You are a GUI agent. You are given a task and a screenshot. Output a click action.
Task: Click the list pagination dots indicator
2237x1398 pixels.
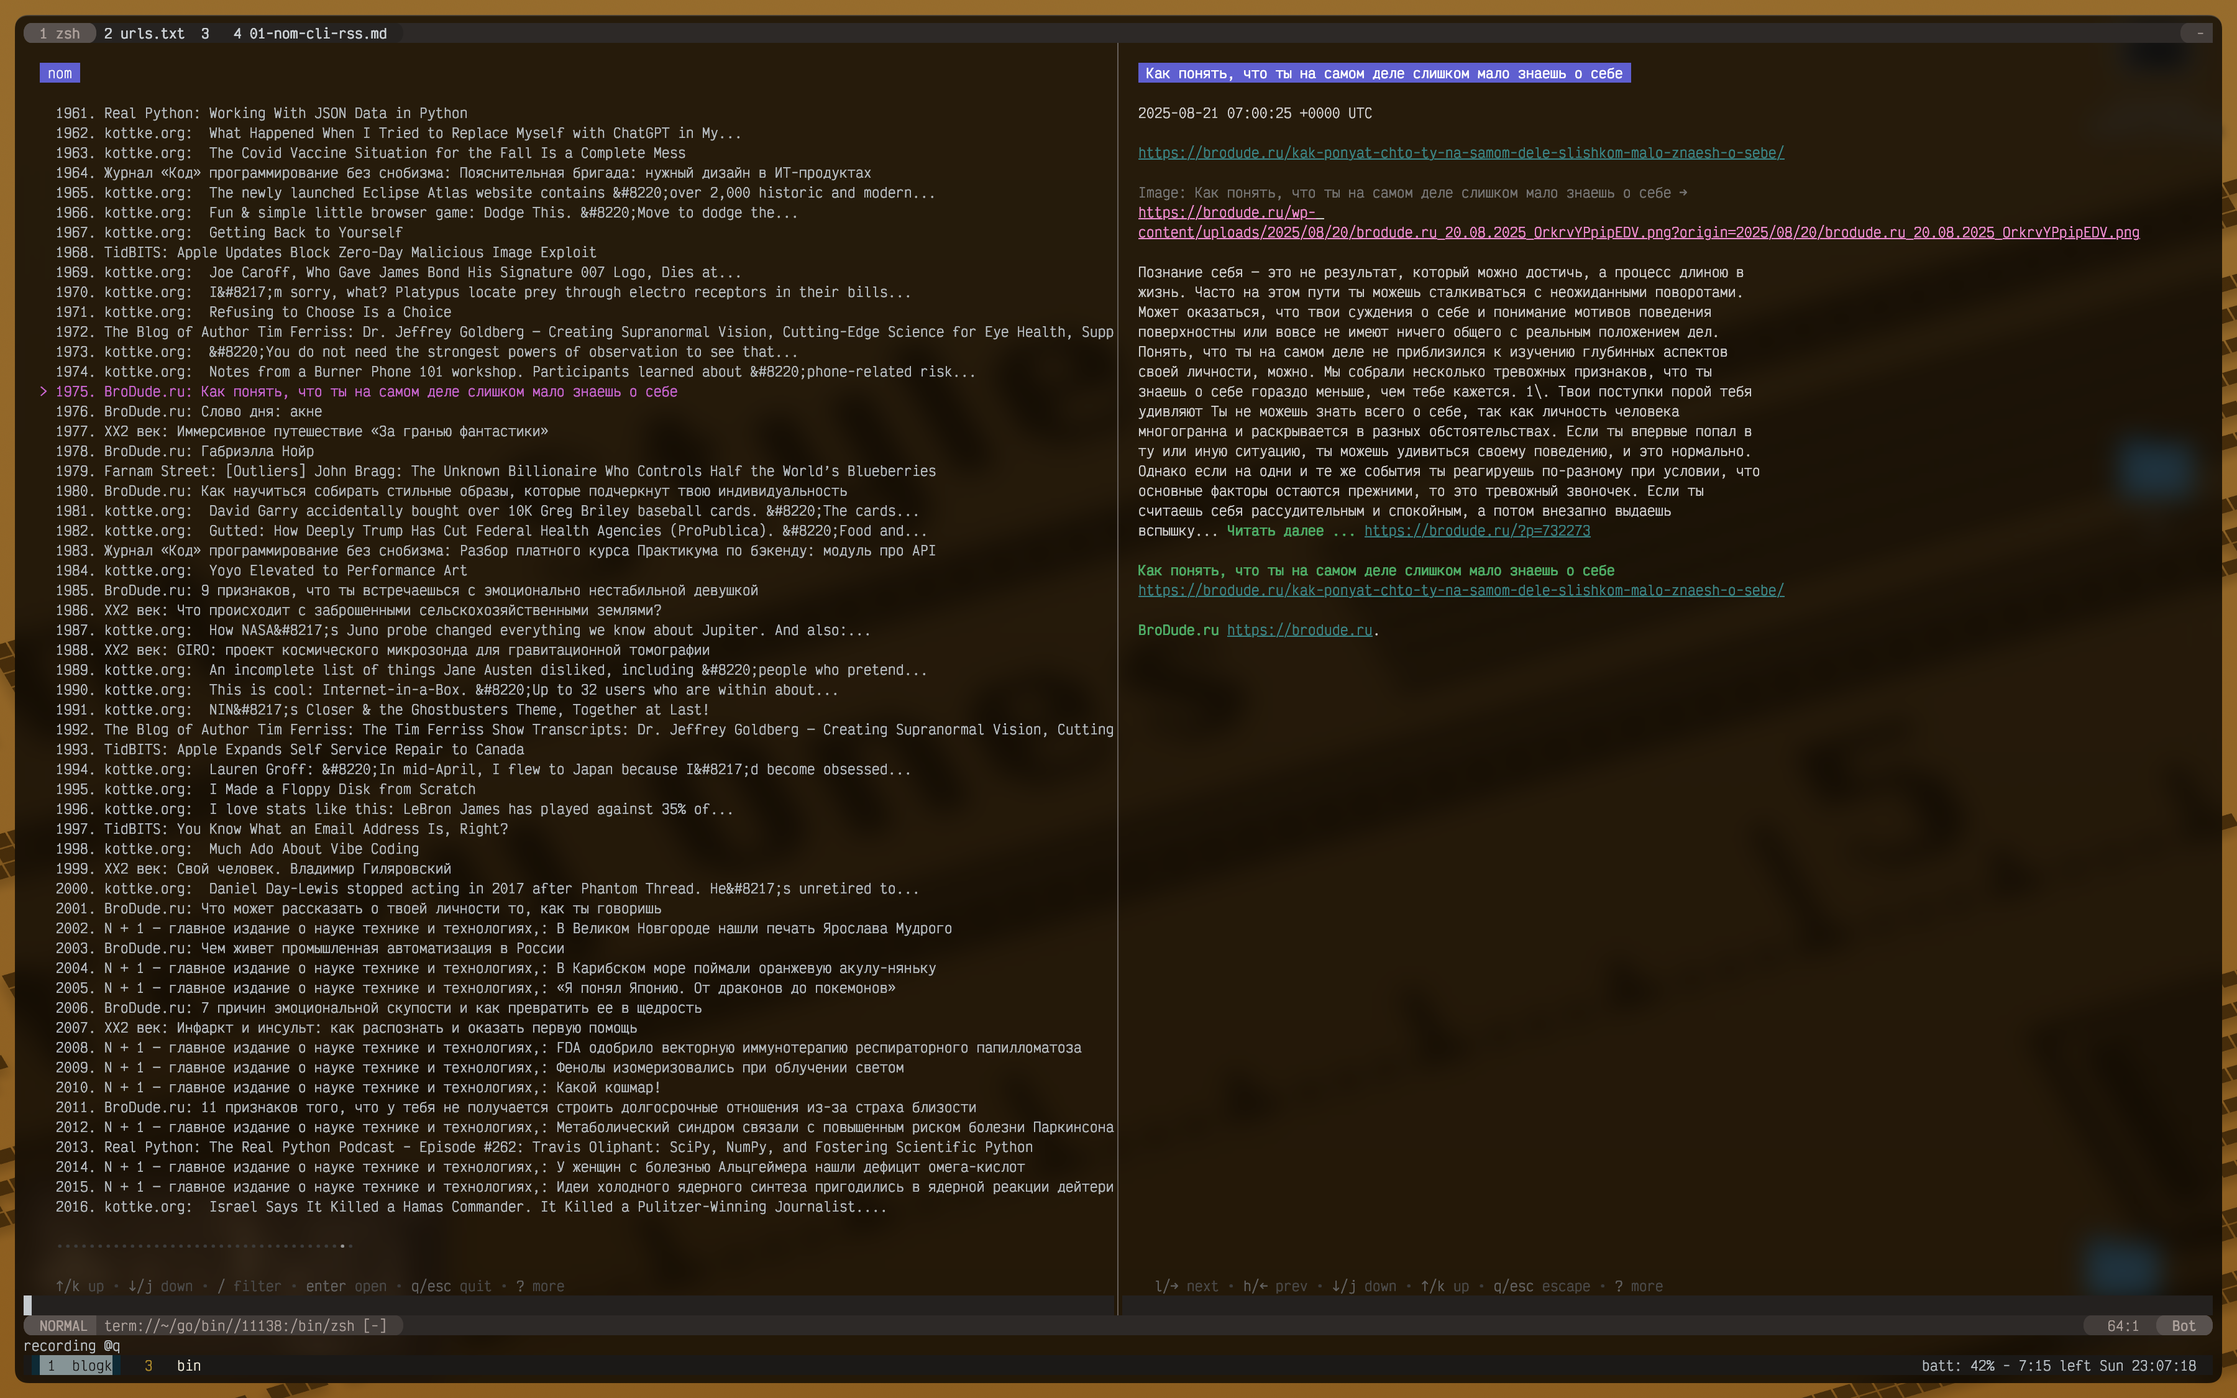pos(204,1246)
